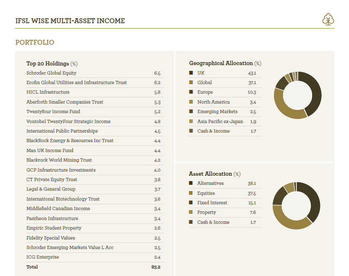Select Middlefield Canadian Income
Screen dimensions: 349x276
pyautogui.click(x=95, y=208)
